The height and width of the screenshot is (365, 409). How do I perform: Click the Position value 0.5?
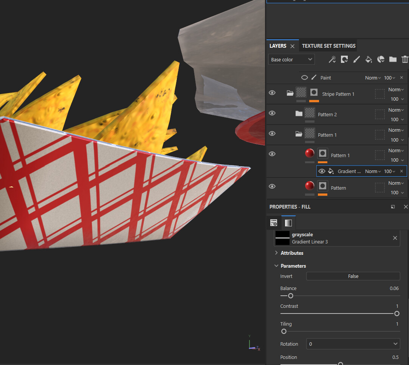(395, 357)
